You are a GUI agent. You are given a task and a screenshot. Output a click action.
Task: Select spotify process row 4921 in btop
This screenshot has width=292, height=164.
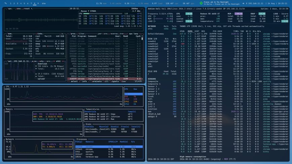click(105, 64)
